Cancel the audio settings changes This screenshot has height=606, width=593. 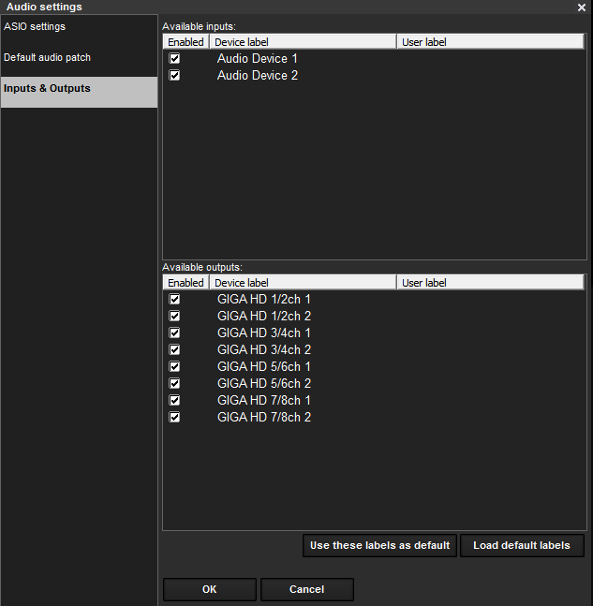(306, 590)
